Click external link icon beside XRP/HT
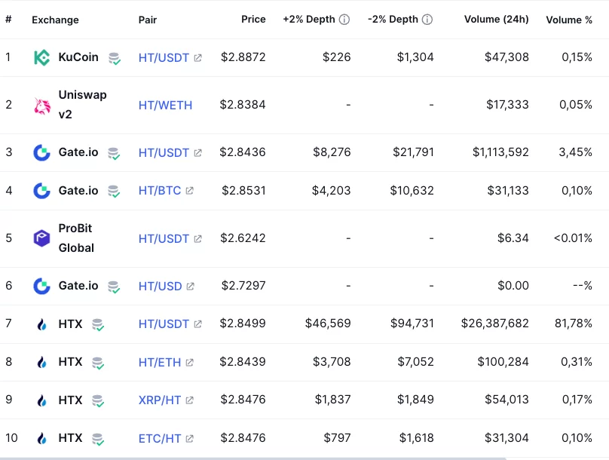This screenshot has width=609, height=460. coord(189,400)
